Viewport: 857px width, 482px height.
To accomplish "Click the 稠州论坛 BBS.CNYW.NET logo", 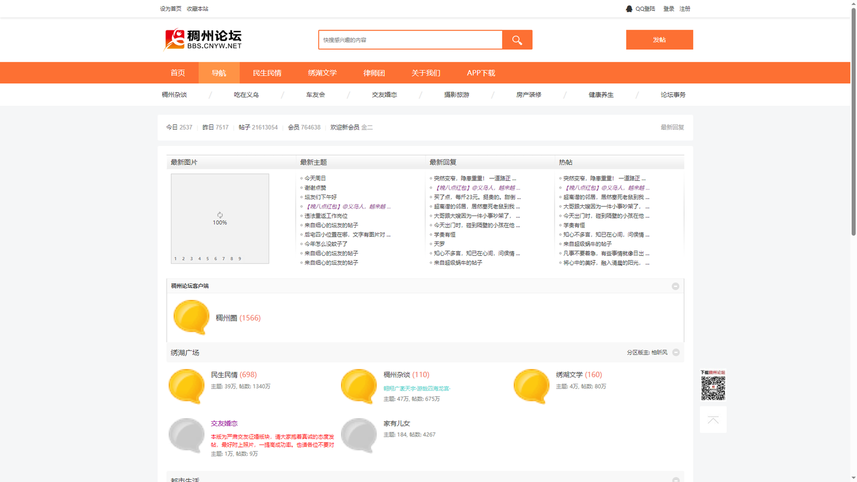I will click(x=202, y=40).
